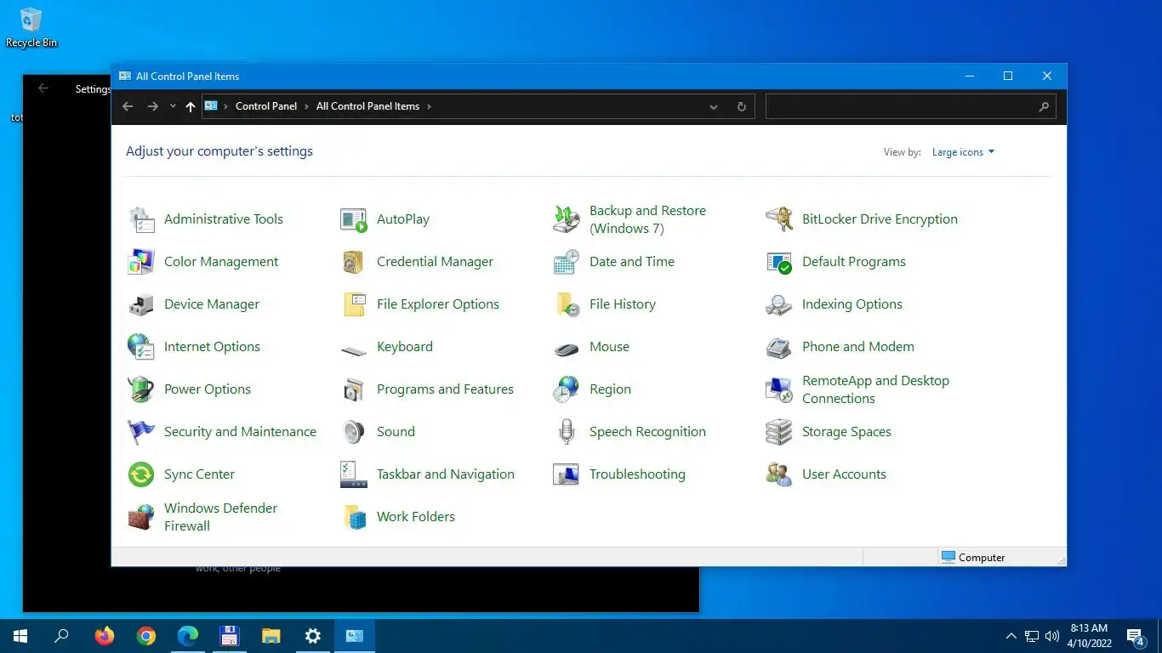Show hidden tray icons chevron
The height and width of the screenshot is (653, 1162).
1011,636
